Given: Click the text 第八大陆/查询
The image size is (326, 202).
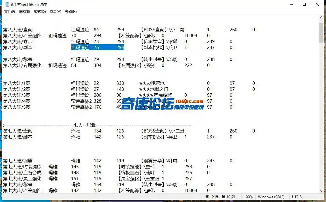Looking at the screenshot, I should click(x=18, y=30).
